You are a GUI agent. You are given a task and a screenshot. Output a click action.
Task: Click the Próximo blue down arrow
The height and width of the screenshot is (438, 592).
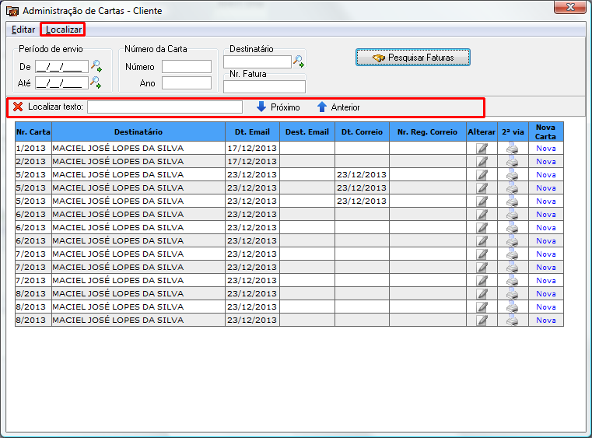[261, 107]
